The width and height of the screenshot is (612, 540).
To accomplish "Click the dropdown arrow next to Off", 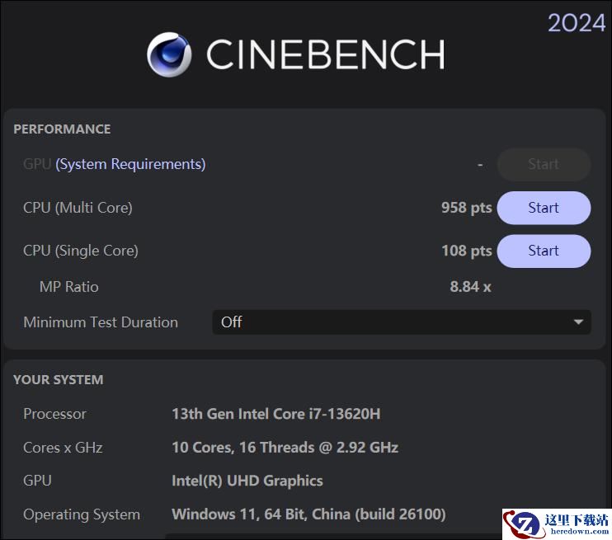I will point(578,322).
